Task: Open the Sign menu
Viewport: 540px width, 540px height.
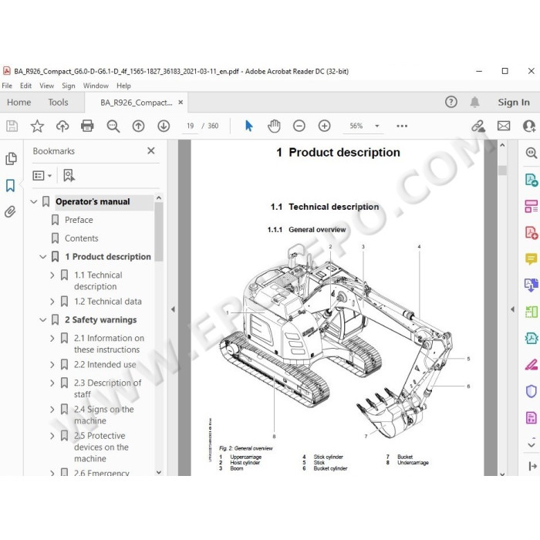Action: (68, 86)
